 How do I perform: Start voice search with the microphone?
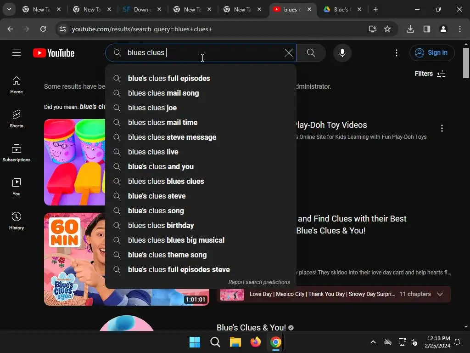coord(342,53)
